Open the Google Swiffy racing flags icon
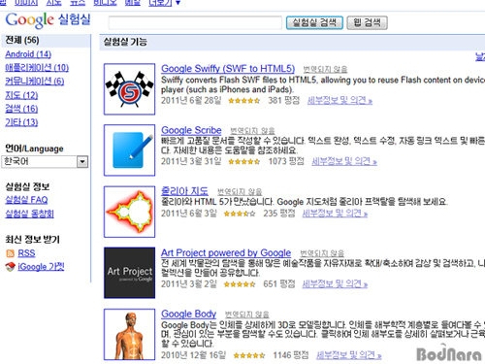The height and width of the screenshot is (364, 485). coord(129,89)
